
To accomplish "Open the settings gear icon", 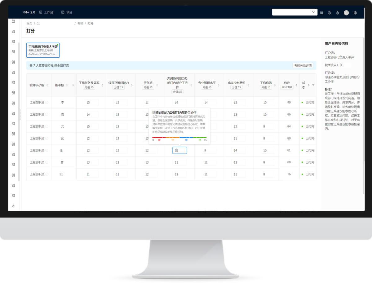I will [337, 13].
